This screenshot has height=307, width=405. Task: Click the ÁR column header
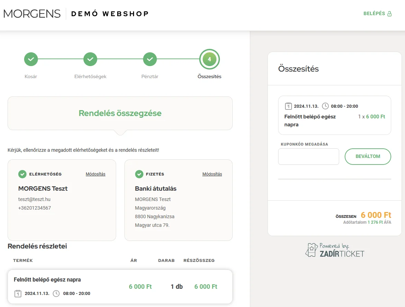click(x=134, y=261)
